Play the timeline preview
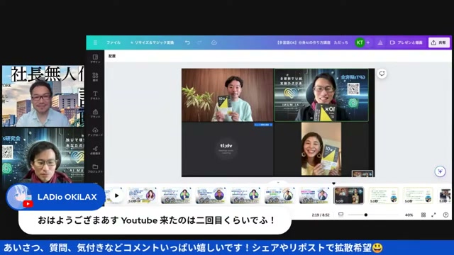Image resolution: width=454 pixels, height=255 pixels. coord(116,195)
